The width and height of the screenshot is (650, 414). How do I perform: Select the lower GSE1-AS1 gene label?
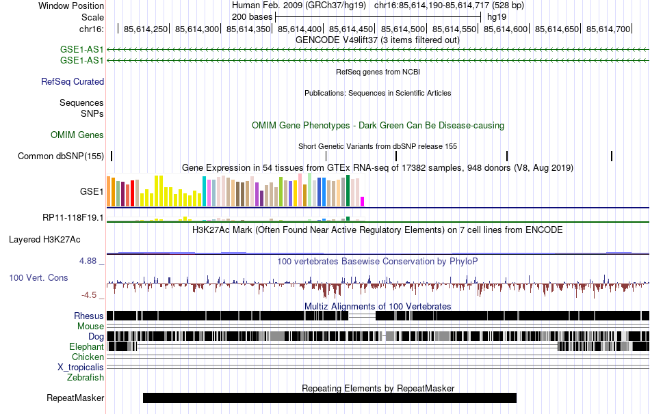pos(81,60)
